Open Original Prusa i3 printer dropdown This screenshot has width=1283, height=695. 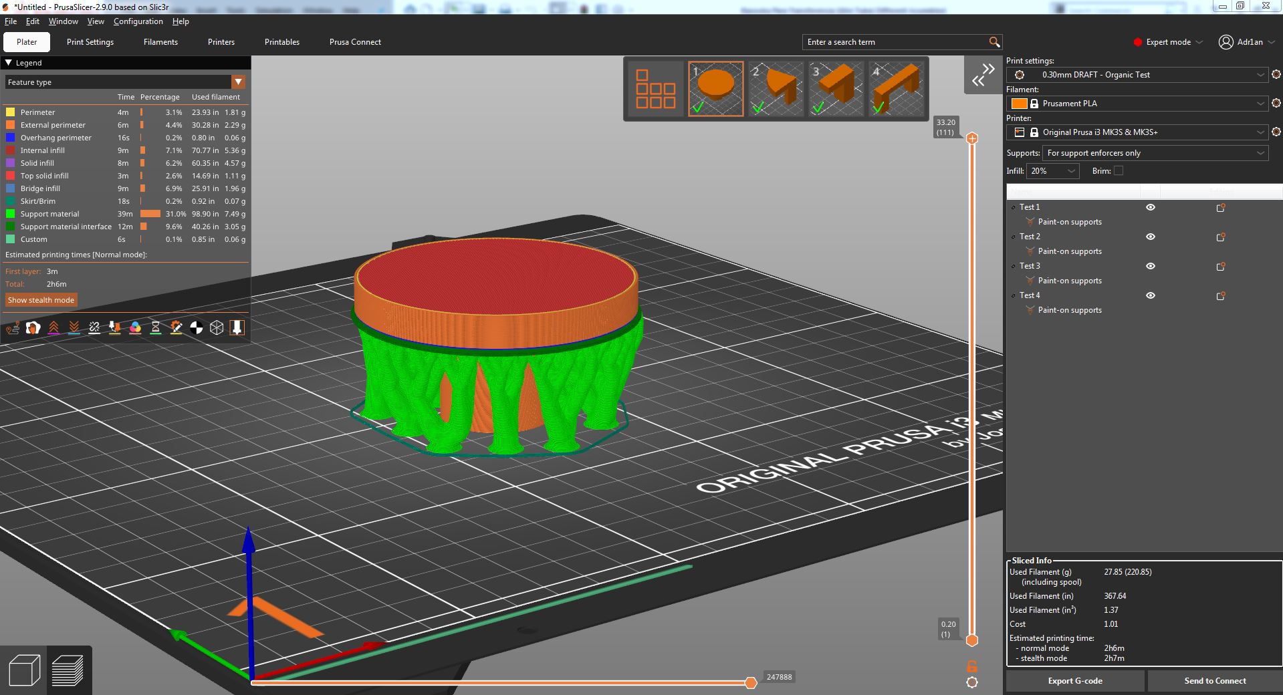[x=1137, y=132]
